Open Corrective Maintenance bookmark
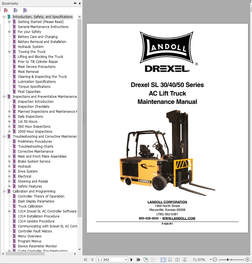 36,151
